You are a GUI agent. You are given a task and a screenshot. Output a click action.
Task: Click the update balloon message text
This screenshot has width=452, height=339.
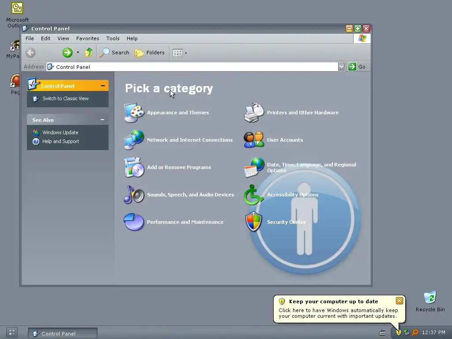click(338, 313)
